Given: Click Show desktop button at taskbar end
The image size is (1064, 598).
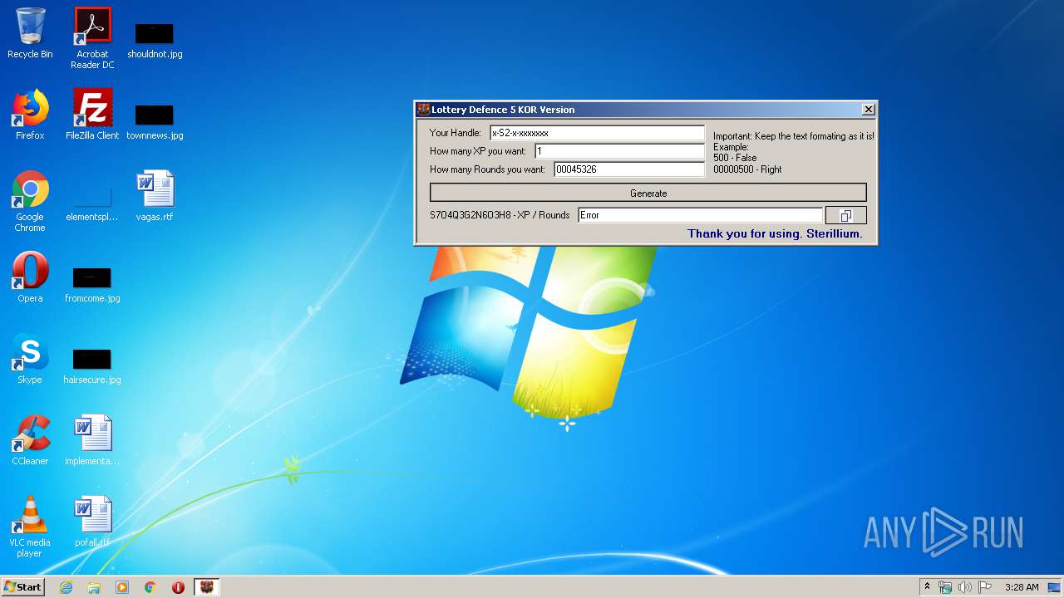Looking at the screenshot, I should tap(1056, 587).
